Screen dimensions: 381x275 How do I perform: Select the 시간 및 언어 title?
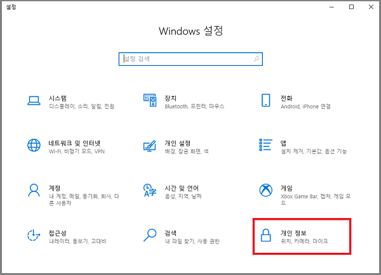[182, 188]
